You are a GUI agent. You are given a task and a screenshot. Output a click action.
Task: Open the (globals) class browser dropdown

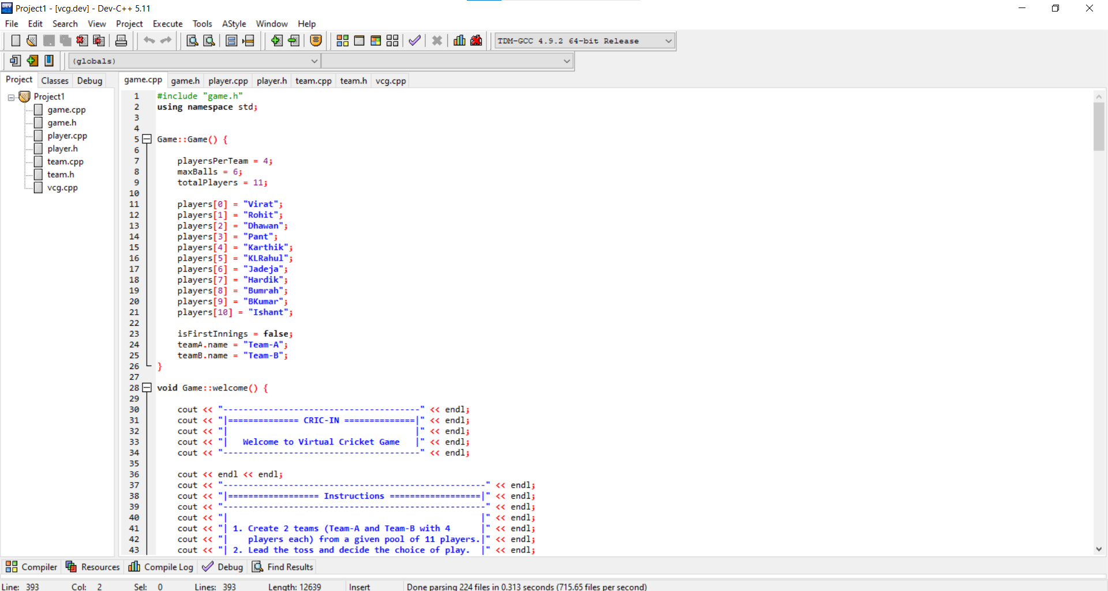click(315, 61)
